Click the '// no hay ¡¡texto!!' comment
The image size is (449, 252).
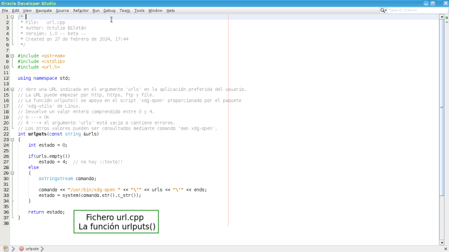(x=98, y=162)
